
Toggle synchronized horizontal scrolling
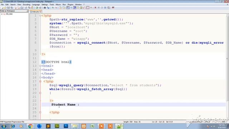64,8
